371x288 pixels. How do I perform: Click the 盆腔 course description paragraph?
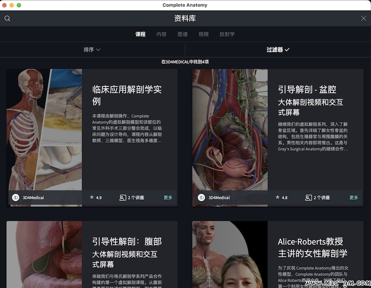pyautogui.click(x=313, y=137)
